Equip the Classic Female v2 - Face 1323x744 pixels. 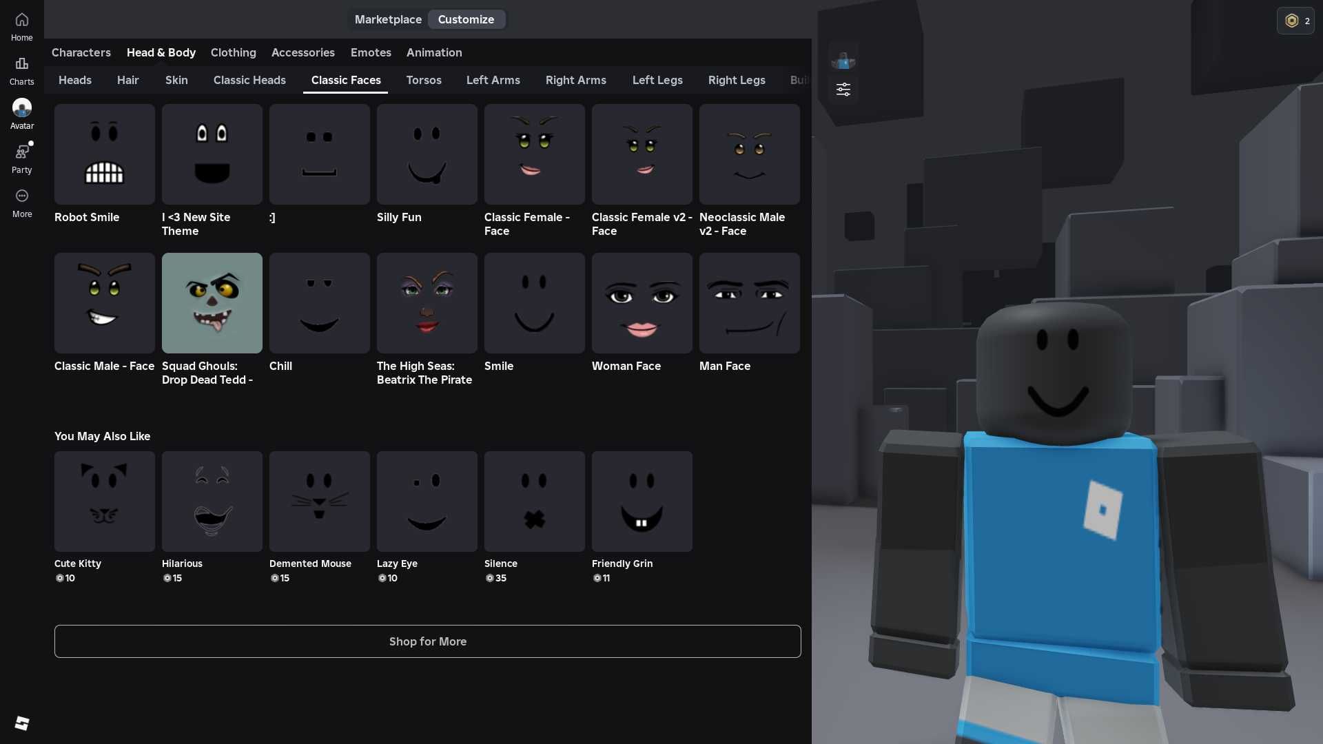pyautogui.click(x=642, y=154)
